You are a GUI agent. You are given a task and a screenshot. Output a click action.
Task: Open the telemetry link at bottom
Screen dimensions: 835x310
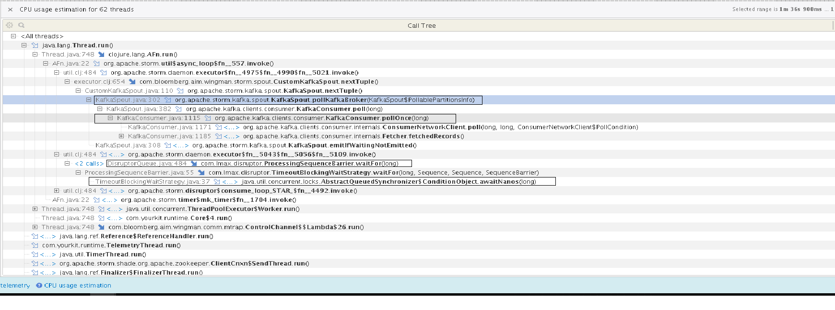click(x=15, y=286)
